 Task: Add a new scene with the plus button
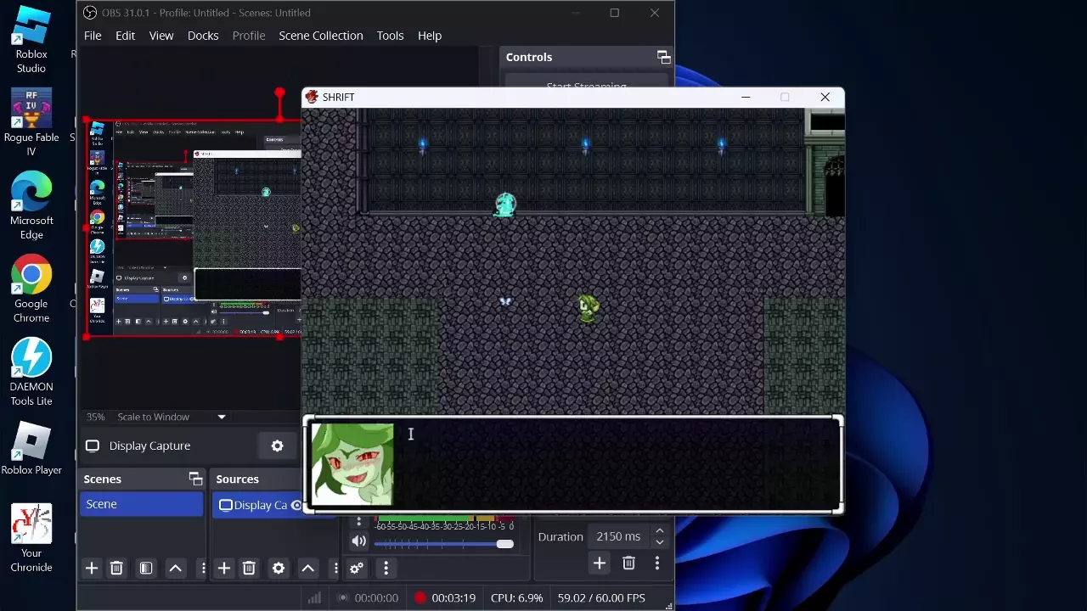[92, 569]
